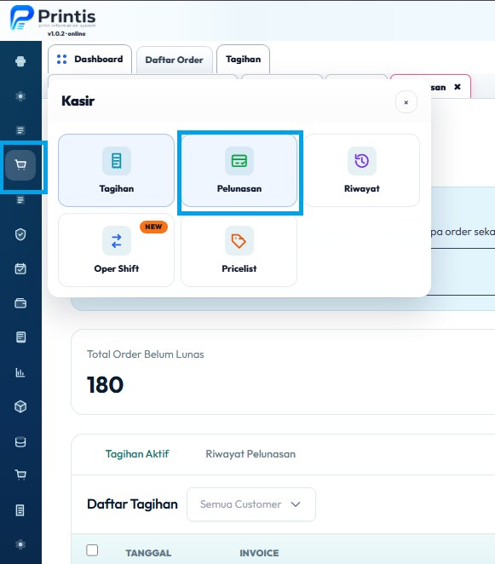
Task: Close the Kasir popup with the round × button
Action: 406,102
